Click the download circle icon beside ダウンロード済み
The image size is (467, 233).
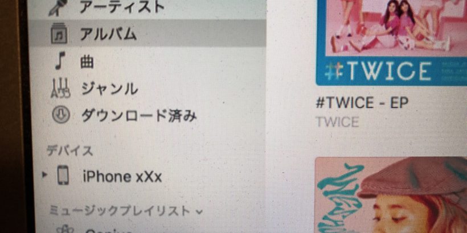[60, 114]
